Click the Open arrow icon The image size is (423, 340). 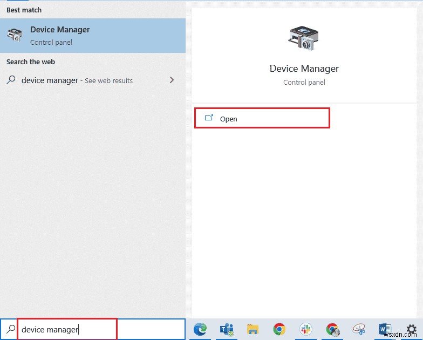click(x=209, y=118)
